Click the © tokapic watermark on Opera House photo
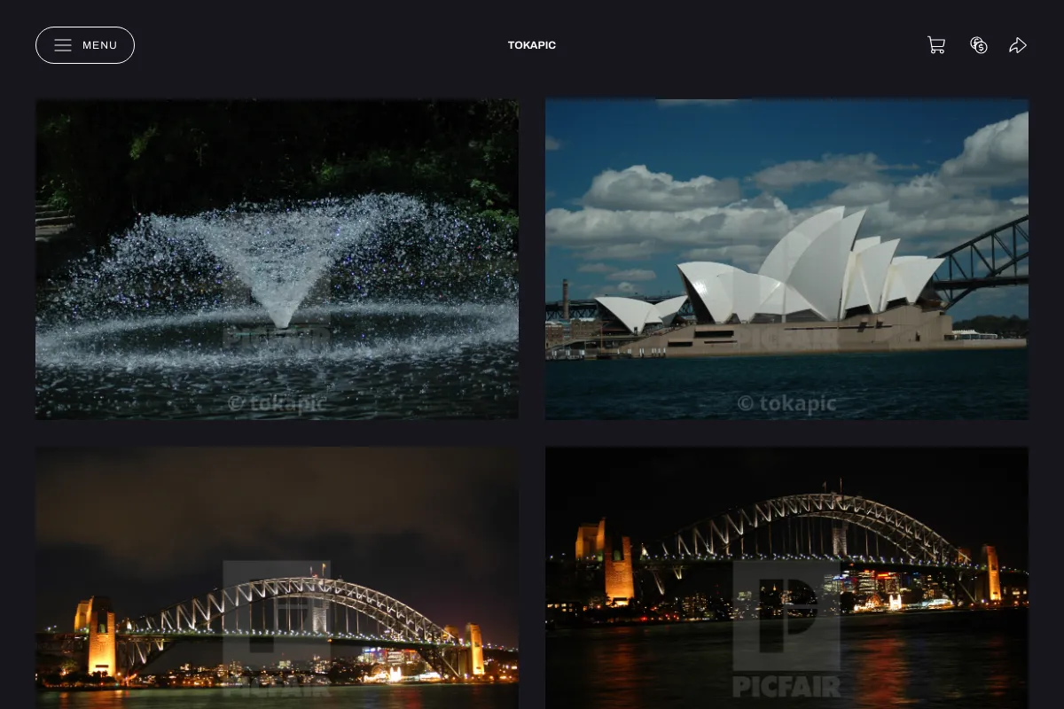Image resolution: width=1064 pixels, height=709 pixels. pyautogui.click(x=786, y=403)
